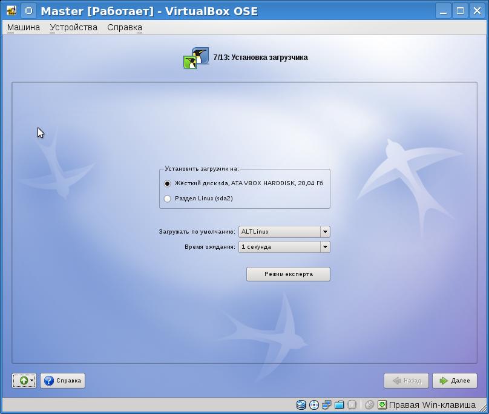Click the virtualization status icon
This screenshot has height=414, width=489.
click(352, 405)
